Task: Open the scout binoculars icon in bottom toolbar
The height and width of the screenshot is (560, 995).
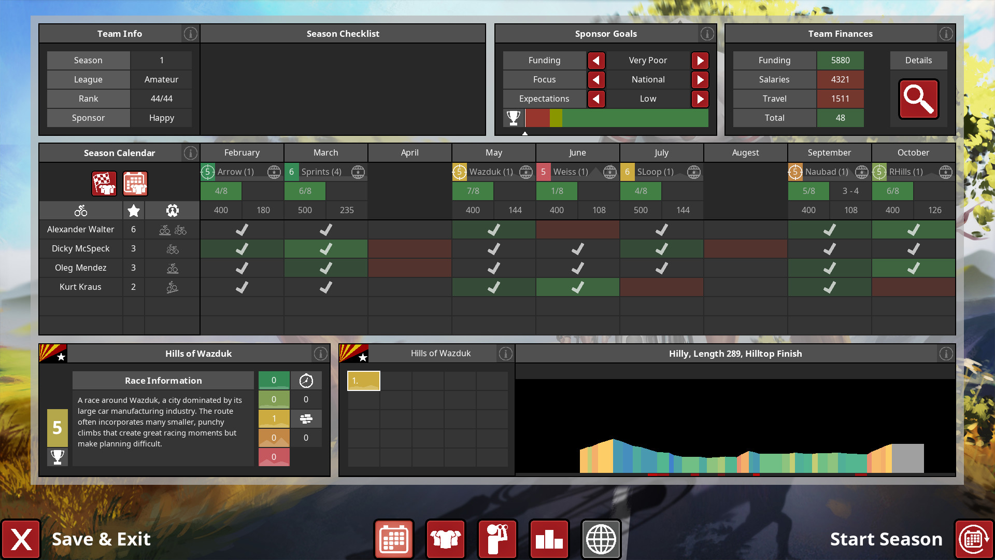Action: 497,539
